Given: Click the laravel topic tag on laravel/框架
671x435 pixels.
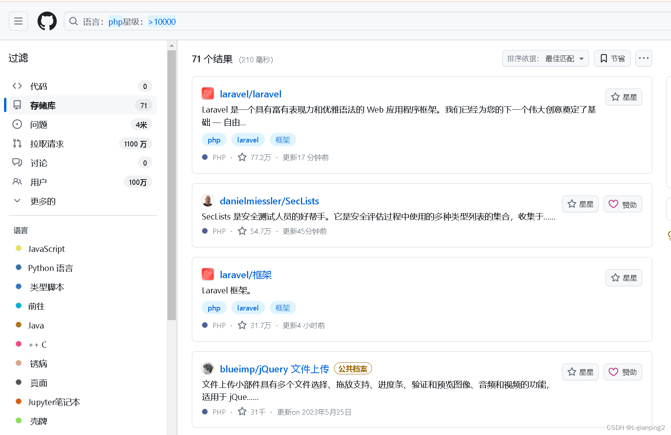Looking at the screenshot, I should (x=248, y=308).
